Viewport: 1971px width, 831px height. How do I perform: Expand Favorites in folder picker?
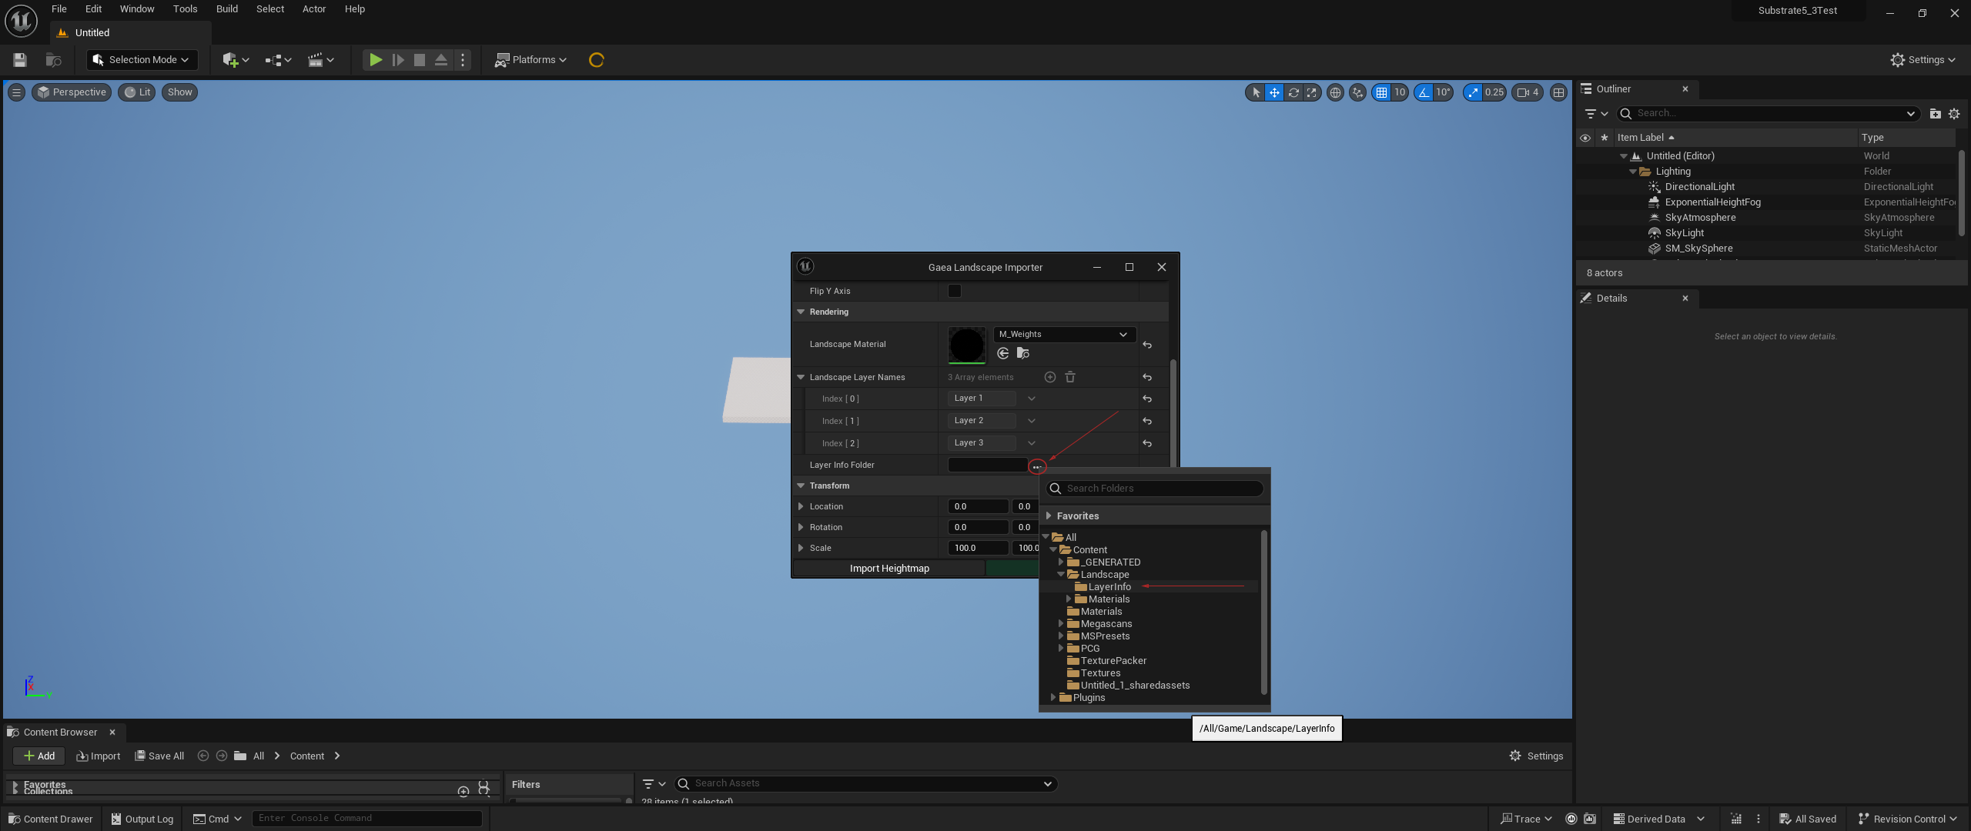(x=1049, y=516)
